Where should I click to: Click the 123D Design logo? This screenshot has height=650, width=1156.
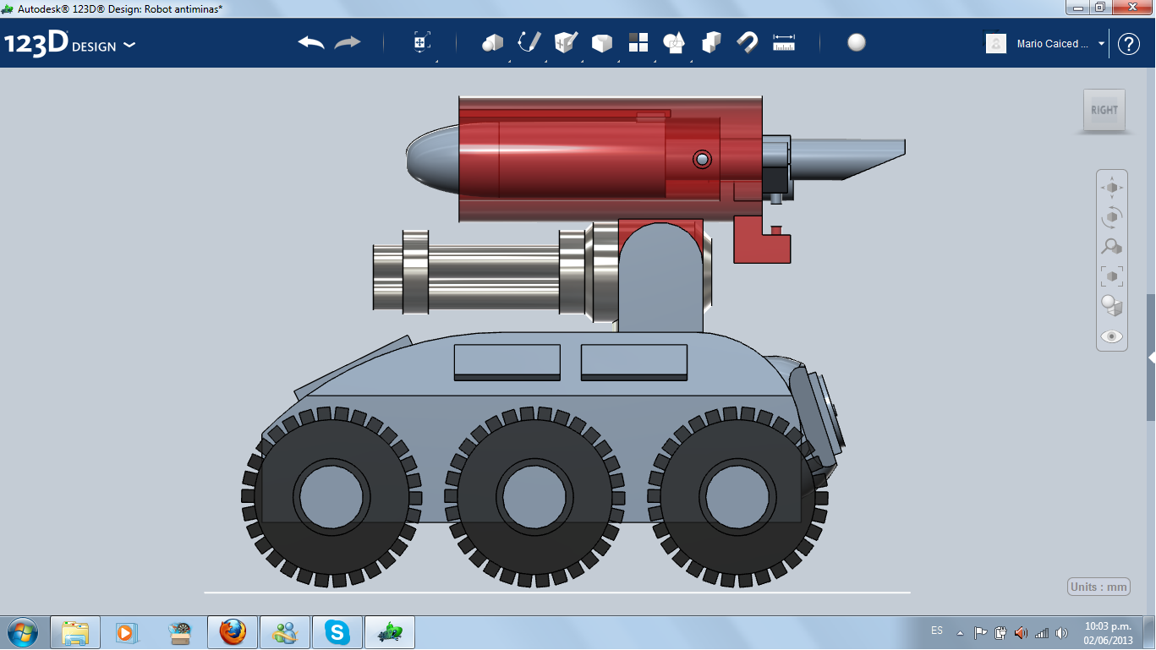coord(61,44)
